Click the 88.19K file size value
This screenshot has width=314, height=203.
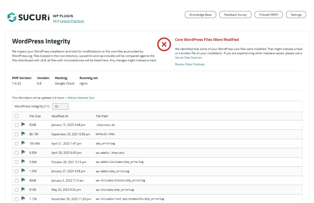tap(34, 134)
